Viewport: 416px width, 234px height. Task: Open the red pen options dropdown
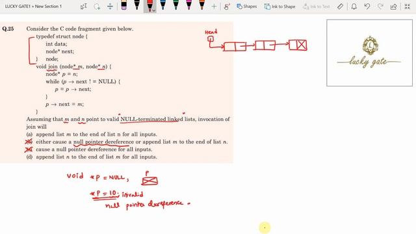pyautogui.click(x=154, y=10)
